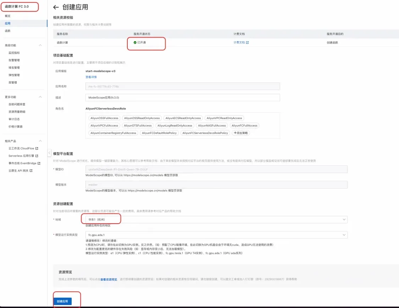The width and height of the screenshot is (399, 308).
Task: Click the external link icon beside Serverless 应用引擎
Action: pyautogui.click(x=37, y=156)
